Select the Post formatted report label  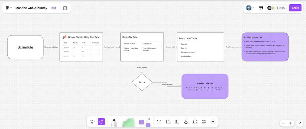point(233,47)
